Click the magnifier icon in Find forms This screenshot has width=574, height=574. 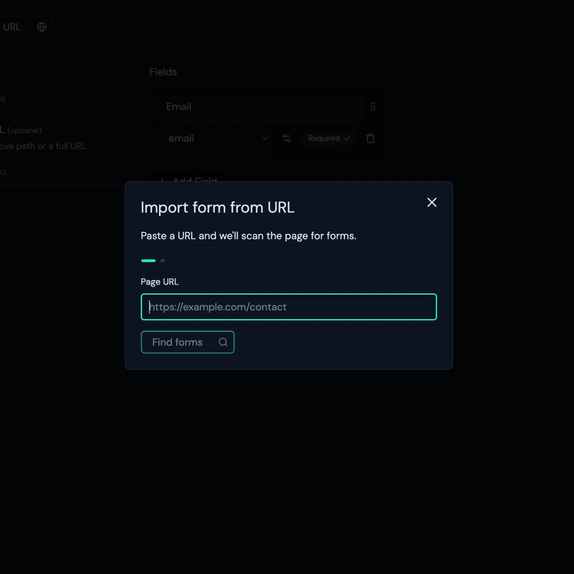(x=223, y=342)
